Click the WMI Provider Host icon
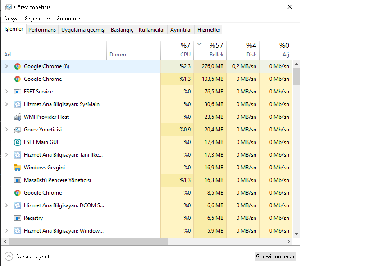 click(x=18, y=117)
